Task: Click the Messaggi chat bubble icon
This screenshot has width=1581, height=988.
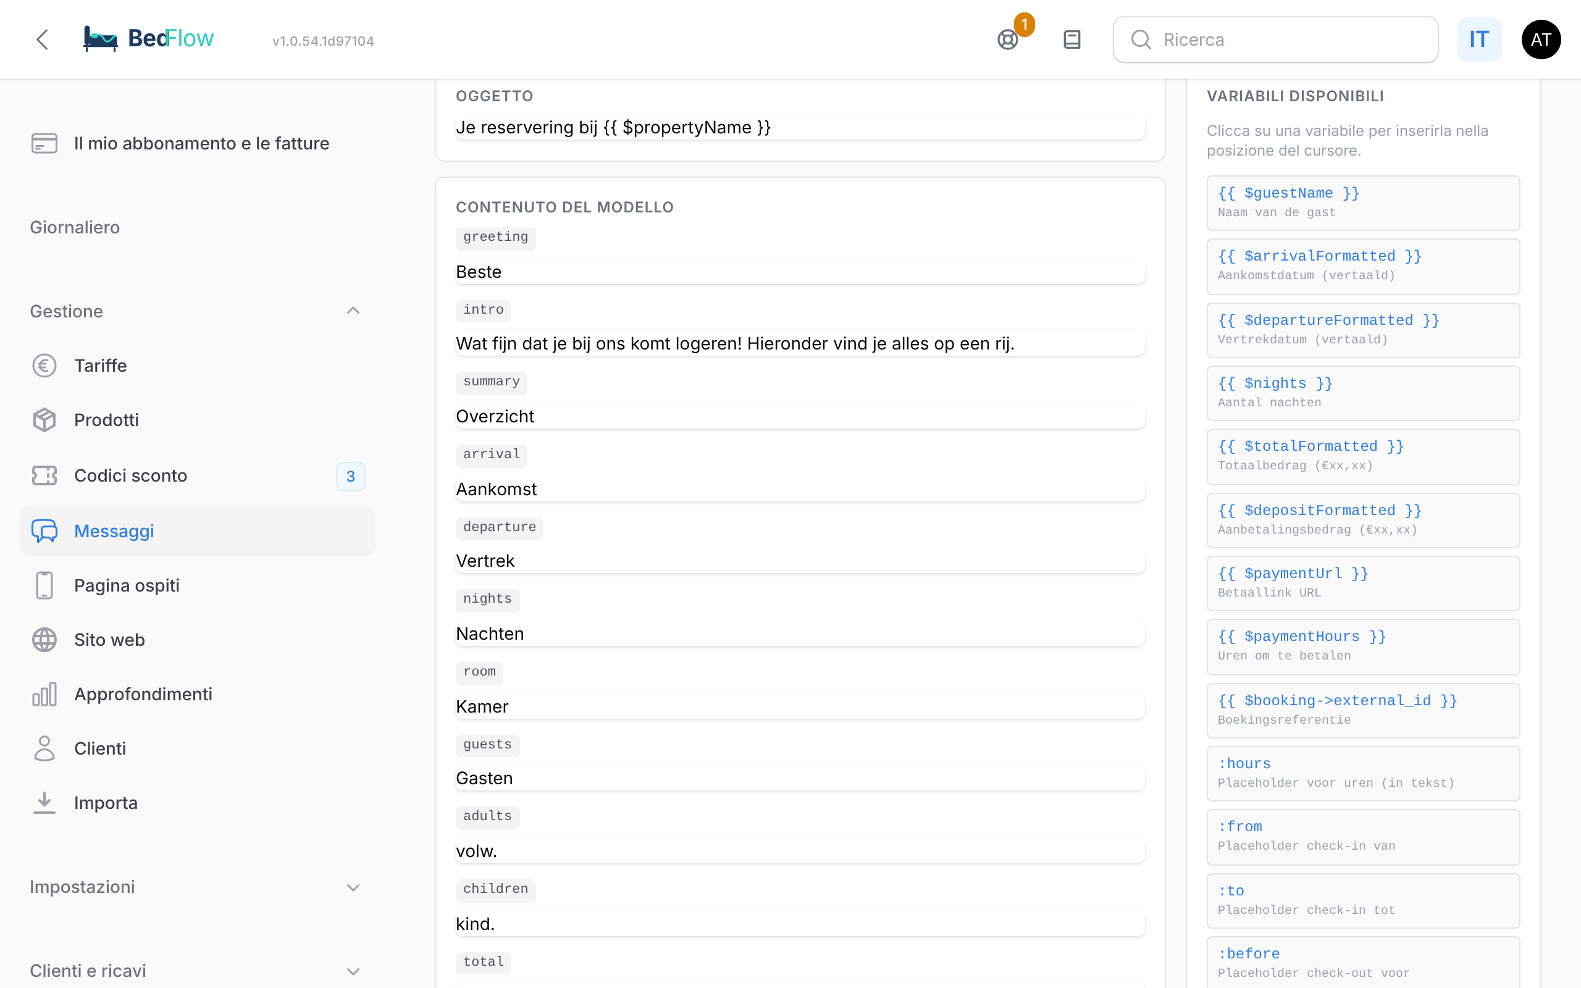Action: (44, 530)
